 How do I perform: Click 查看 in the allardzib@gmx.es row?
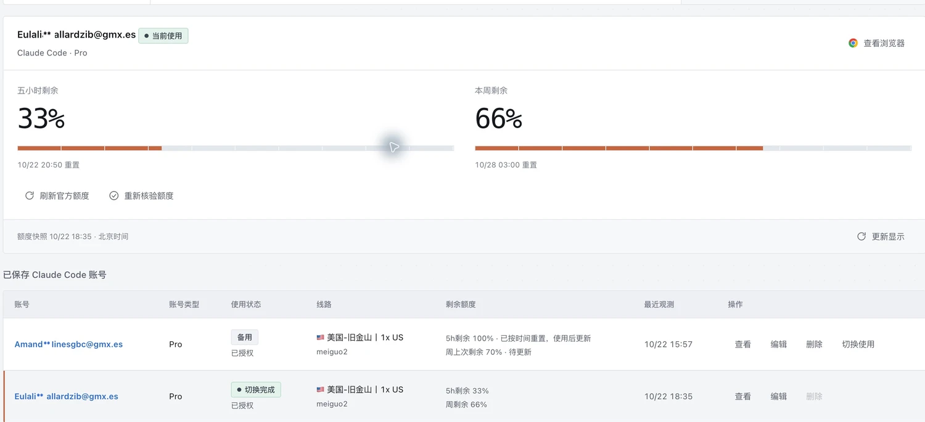[742, 396]
